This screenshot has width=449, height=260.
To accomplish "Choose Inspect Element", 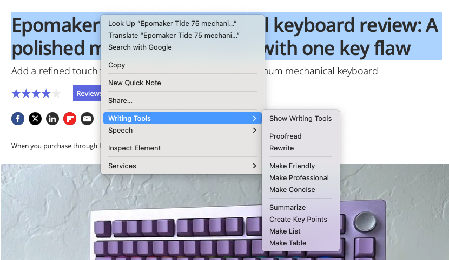I will [x=182, y=148].
